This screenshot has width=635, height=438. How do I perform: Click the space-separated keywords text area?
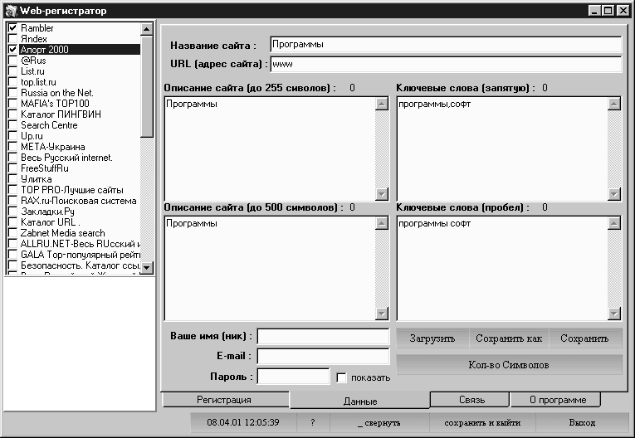[x=502, y=268]
